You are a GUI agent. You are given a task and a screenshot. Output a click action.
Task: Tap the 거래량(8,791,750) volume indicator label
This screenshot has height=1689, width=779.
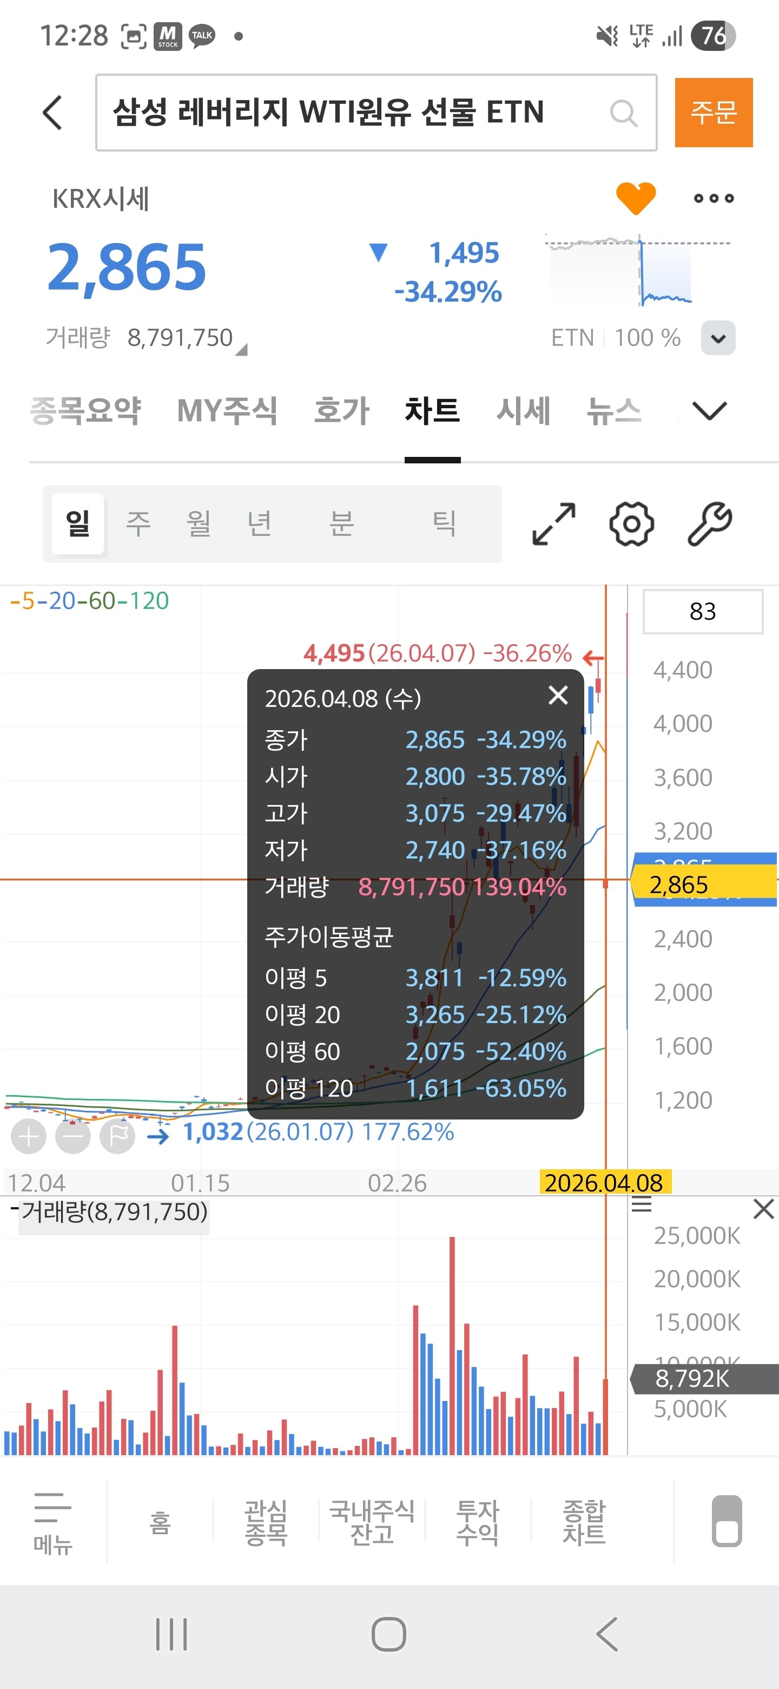114,1212
